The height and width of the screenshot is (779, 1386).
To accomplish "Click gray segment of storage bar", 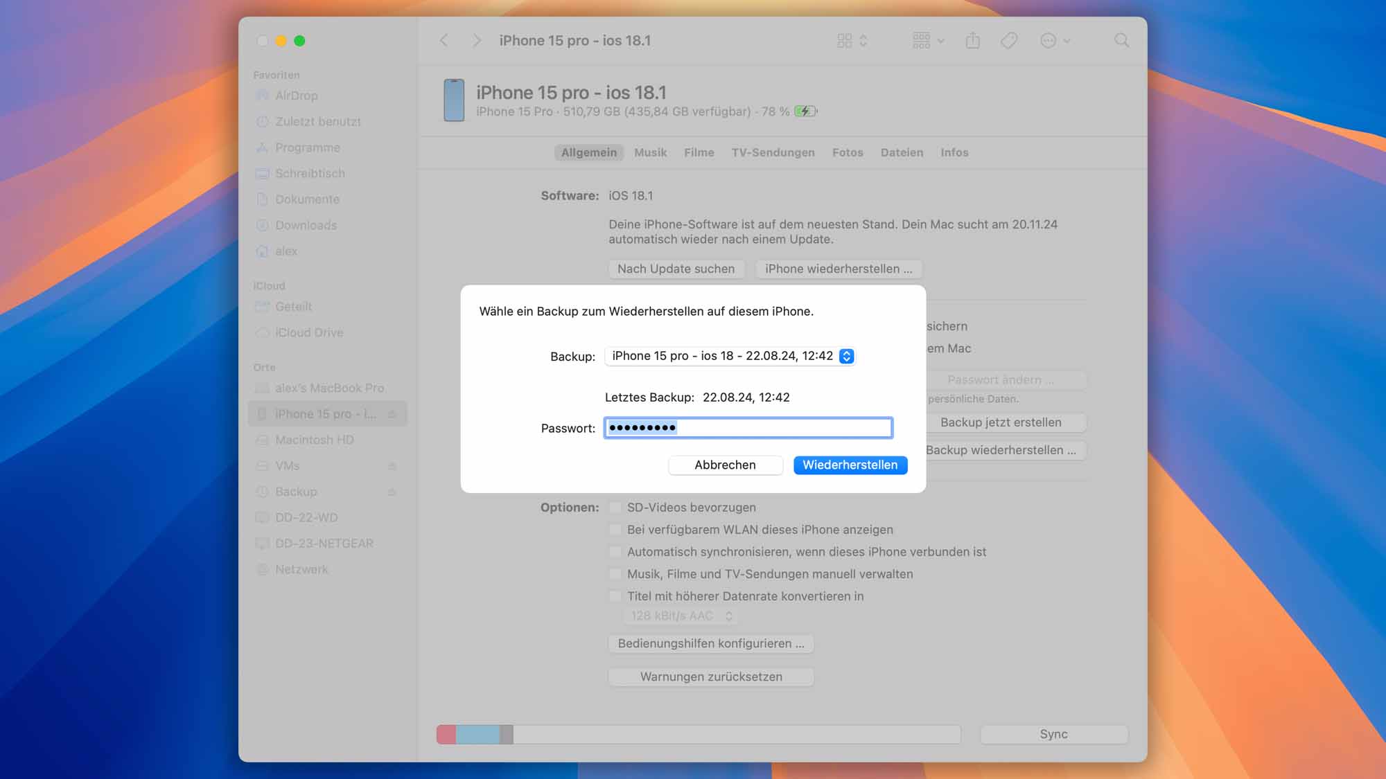I will [507, 735].
